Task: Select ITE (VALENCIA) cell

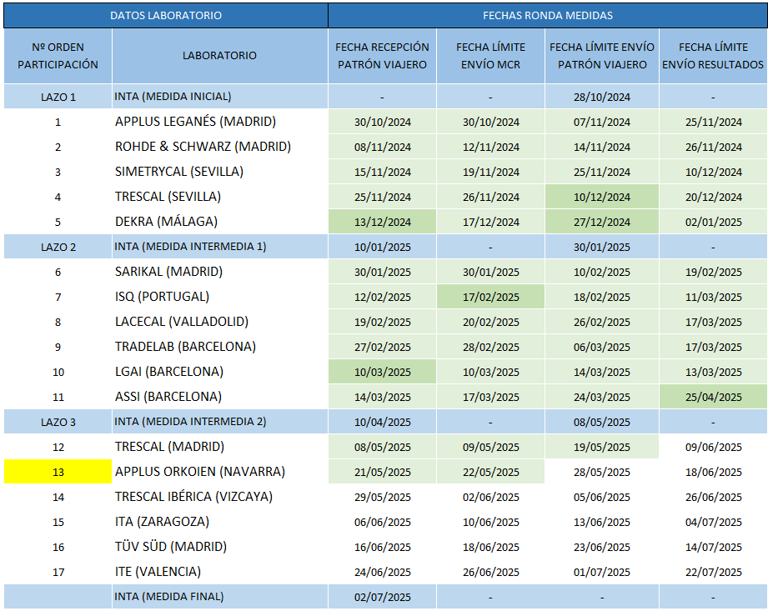Action: pos(220,571)
